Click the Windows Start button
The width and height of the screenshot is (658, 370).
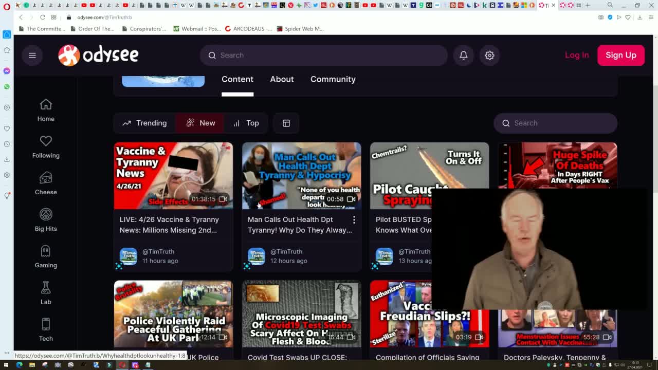[x=7, y=365]
